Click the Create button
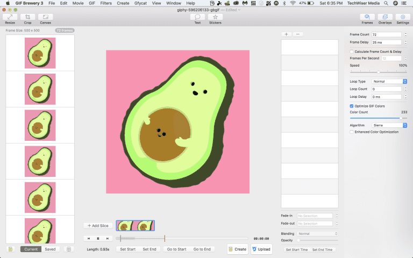 pyautogui.click(x=237, y=249)
